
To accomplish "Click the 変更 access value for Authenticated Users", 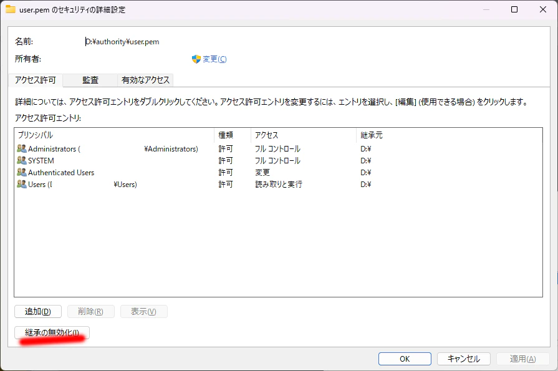I will (x=262, y=172).
